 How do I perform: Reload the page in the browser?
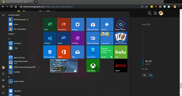pyautogui.click(x=11, y=7)
